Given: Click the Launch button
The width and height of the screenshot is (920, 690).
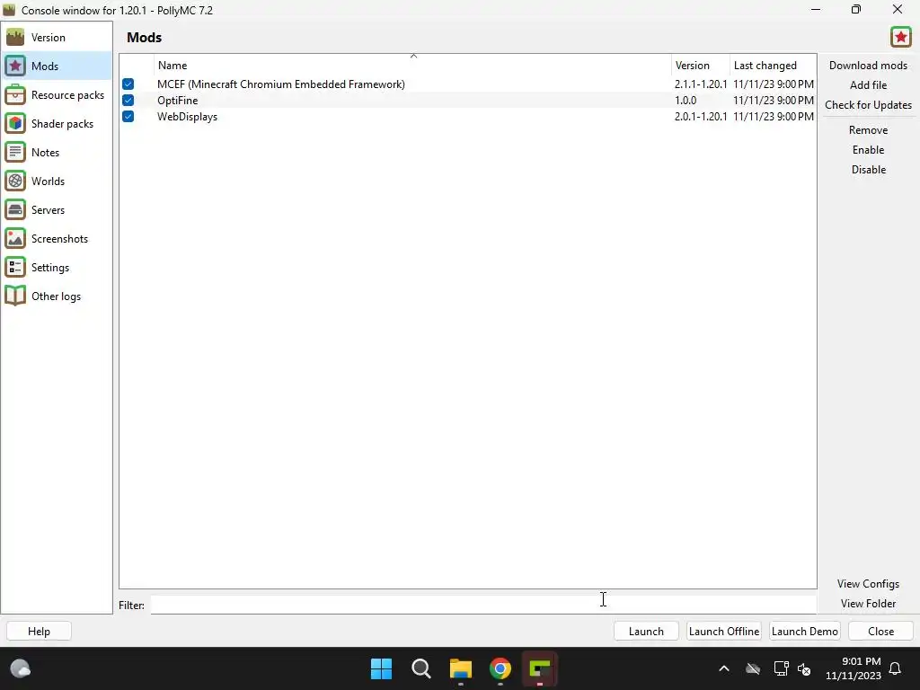Looking at the screenshot, I should [646, 632].
